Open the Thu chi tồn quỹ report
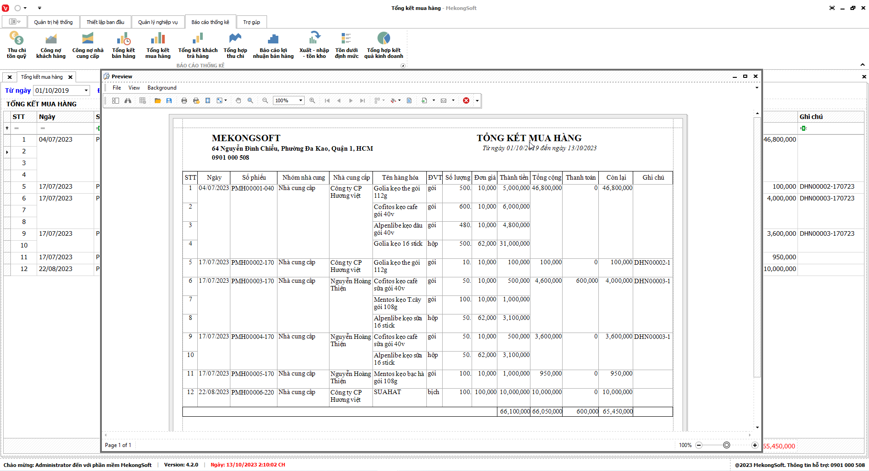The image size is (869, 471). tap(17, 45)
